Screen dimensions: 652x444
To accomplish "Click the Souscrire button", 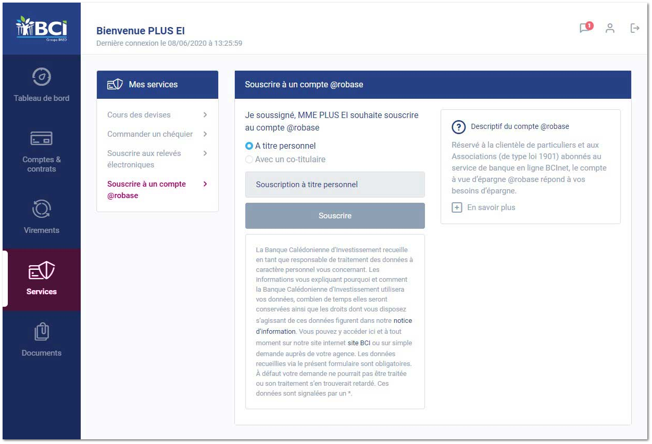I will tap(335, 216).
